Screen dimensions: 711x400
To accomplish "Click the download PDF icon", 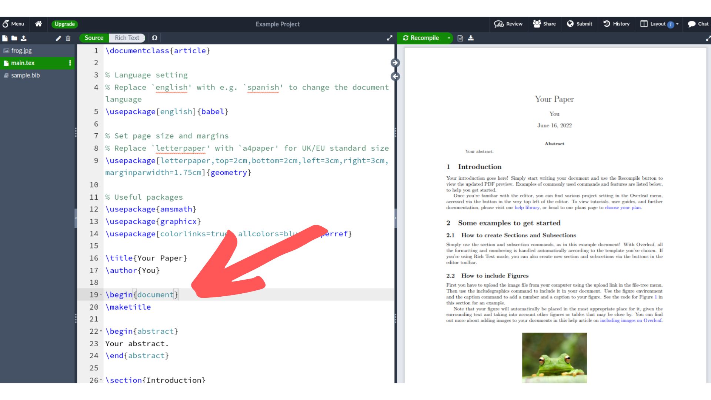I will coord(471,38).
